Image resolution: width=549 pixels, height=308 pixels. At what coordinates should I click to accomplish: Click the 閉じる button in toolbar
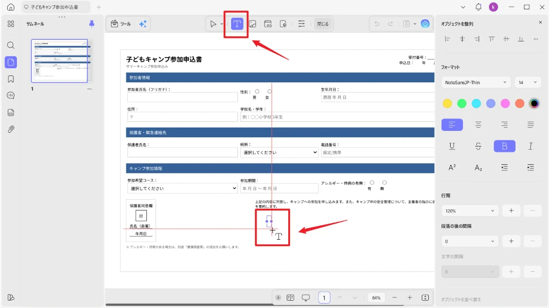click(x=323, y=24)
